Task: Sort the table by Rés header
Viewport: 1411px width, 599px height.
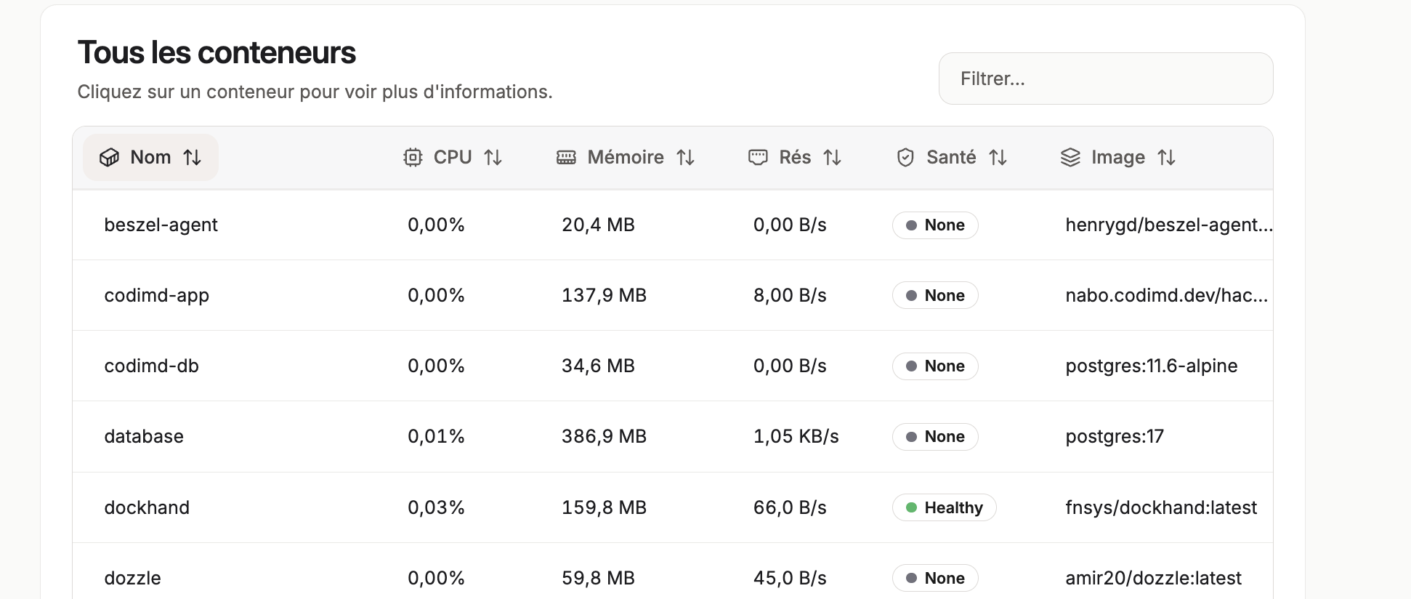Action: pos(795,157)
